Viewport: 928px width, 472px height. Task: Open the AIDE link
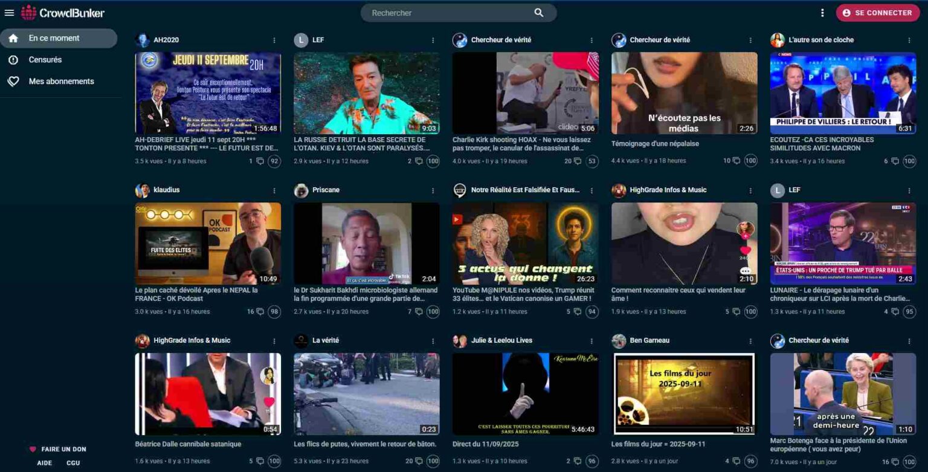coord(43,462)
